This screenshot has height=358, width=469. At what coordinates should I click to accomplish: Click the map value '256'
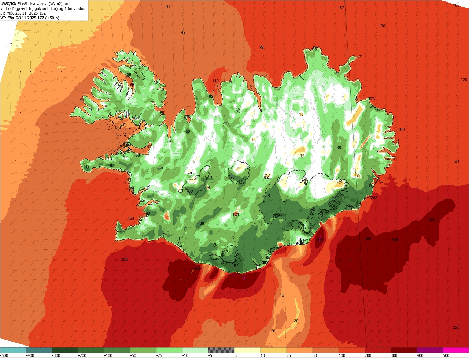click(124, 259)
